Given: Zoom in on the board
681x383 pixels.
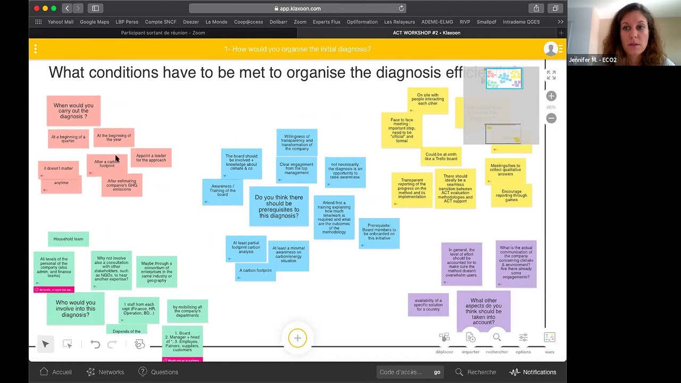Looking at the screenshot, I should point(551,96).
